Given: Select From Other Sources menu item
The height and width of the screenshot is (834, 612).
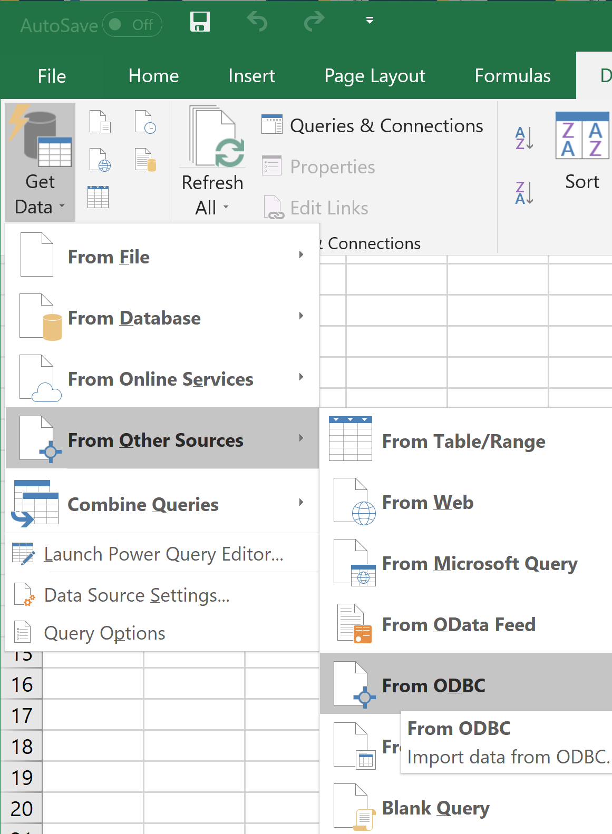Looking at the screenshot, I should [162, 438].
